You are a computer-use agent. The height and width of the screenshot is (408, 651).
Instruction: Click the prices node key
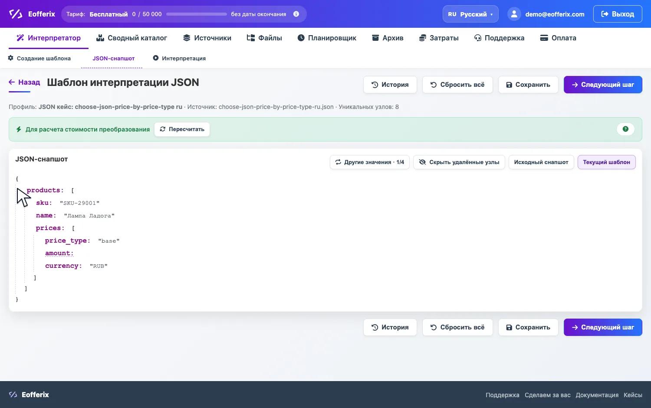50,228
